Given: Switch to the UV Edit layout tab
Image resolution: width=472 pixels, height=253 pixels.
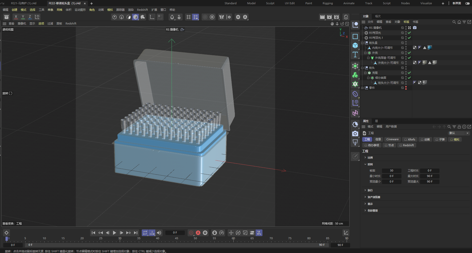Looking at the screenshot, I should (x=290, y=3).
